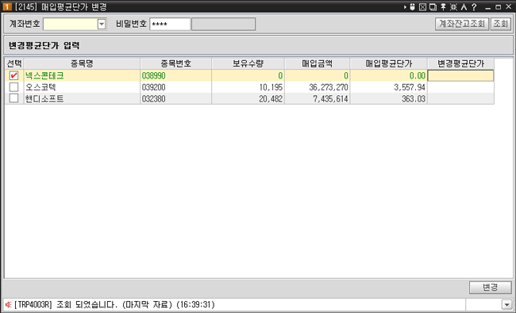Viewport: 516px width, 313px height.
Task: Click the 종목명 column header
Action: pos(82,63)
